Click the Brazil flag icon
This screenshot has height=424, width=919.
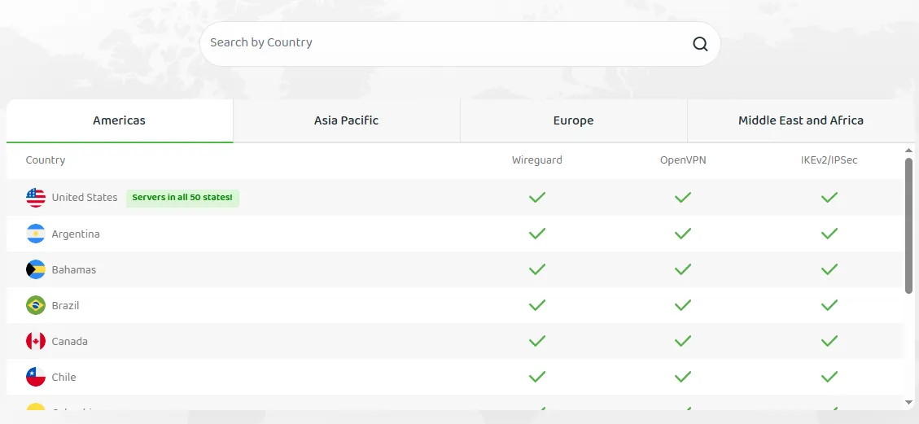(x=36, y=305)
